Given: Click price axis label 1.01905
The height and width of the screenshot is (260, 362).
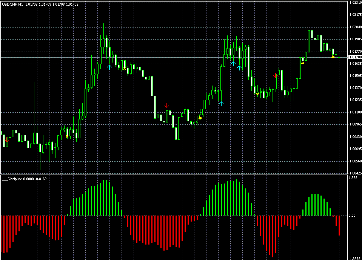Looking at the screenshot, I should click(356, 39).
